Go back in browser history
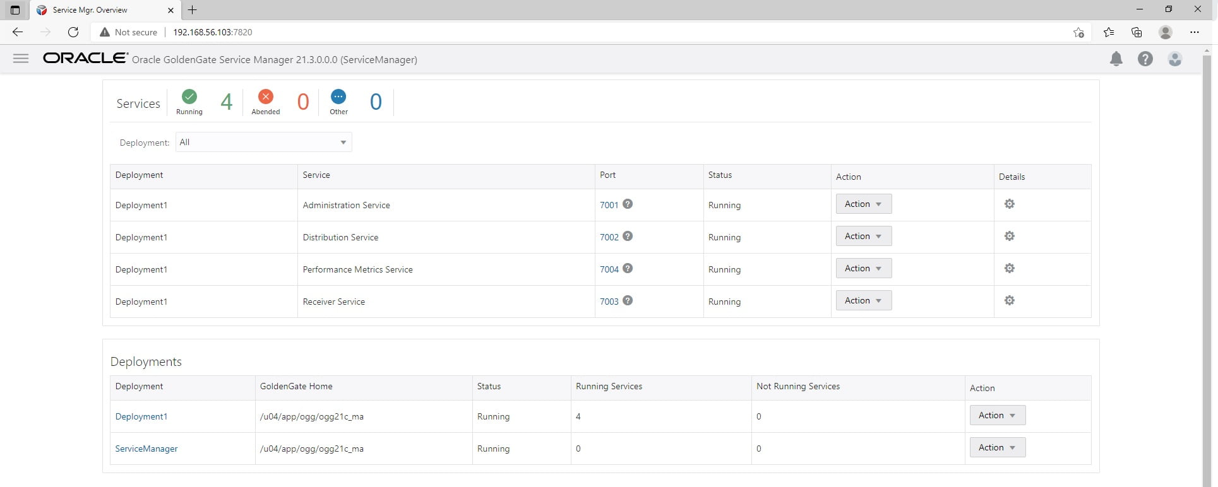The height and width of the screenshot is (487, 1218). point(18,32)
